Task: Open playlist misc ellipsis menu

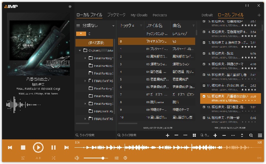Action: [233, 135]
